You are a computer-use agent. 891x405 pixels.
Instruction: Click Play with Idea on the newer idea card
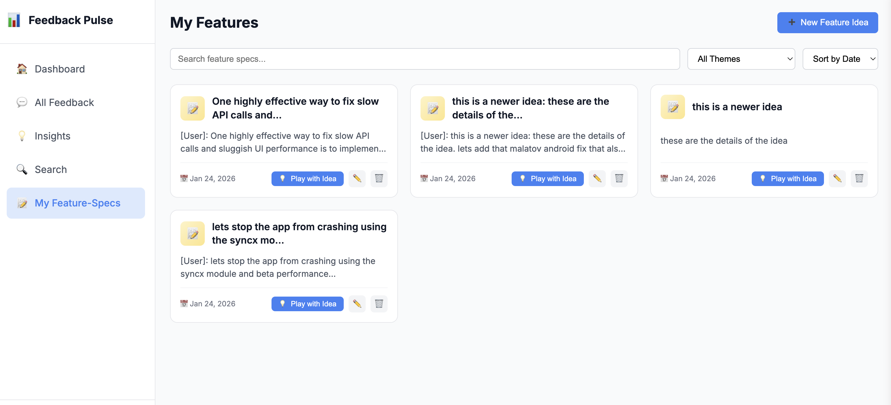click(788, 179)
